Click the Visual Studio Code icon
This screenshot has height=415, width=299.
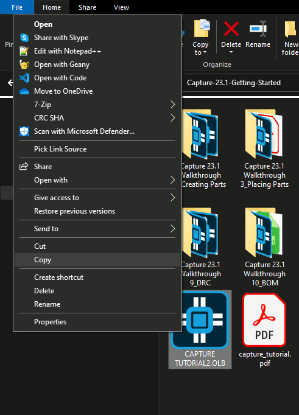tap(24, 78)
